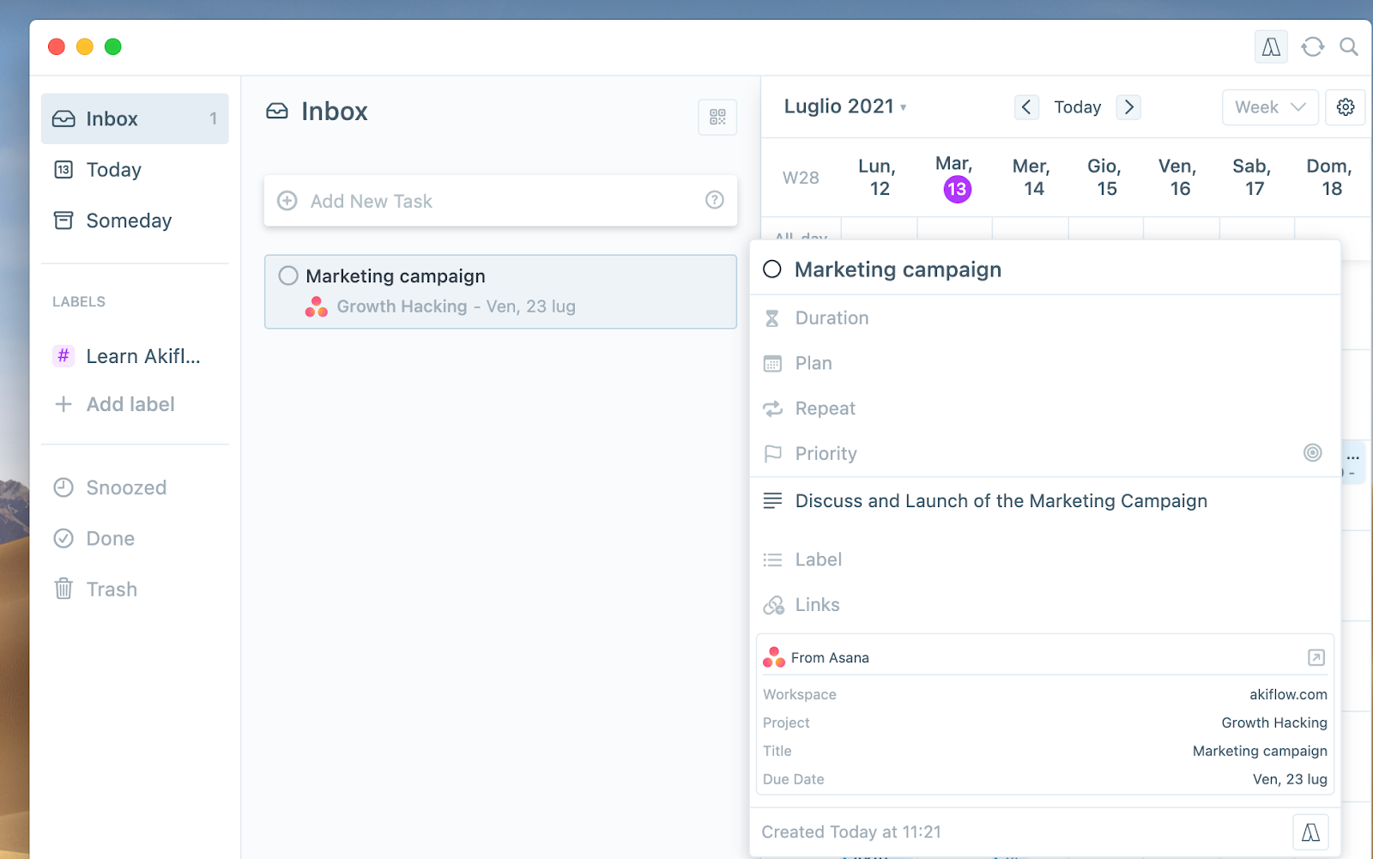
Task: Click the task title field in detail panel
Action: click(898, 269)
